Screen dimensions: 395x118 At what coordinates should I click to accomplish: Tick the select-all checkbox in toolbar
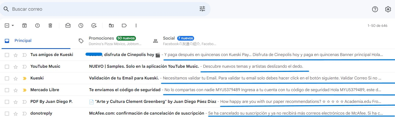click(x=7, y=26)
